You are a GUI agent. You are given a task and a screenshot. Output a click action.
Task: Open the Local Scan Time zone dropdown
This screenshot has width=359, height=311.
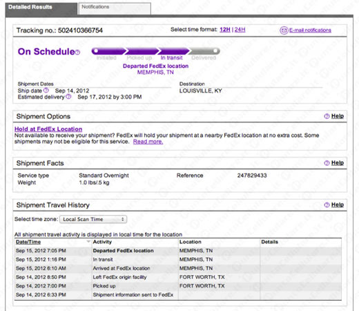[x=93, y=219]
